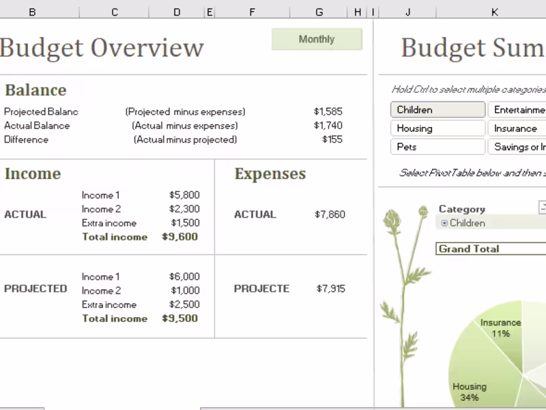Screen dimensions: 546x410
Task: Click projected Income 1 value $6,000
Action: [x=184, y=276]
